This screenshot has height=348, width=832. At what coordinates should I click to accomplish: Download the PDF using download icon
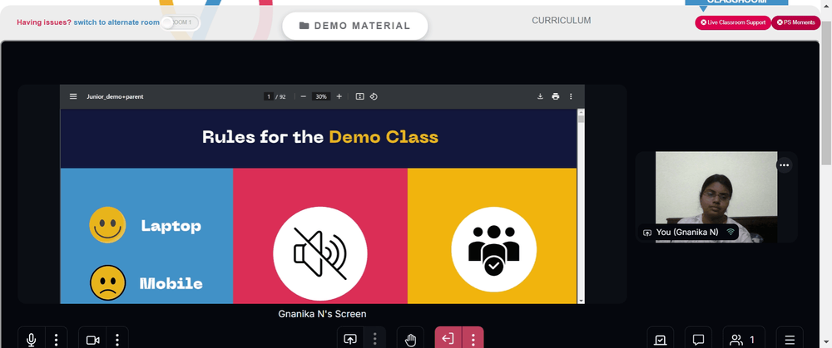pos(540,96)
